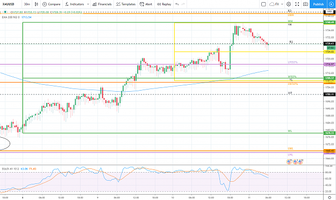The height and width of the screenshot is (200, 336).
Task: Click the 1678.33 green price label
Action: click(330, 133)
